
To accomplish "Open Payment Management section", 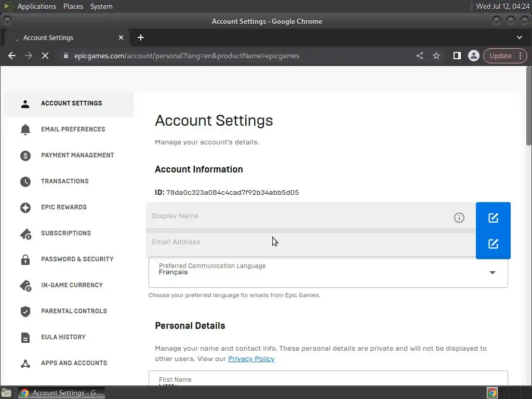I will (x=77, y=155).
